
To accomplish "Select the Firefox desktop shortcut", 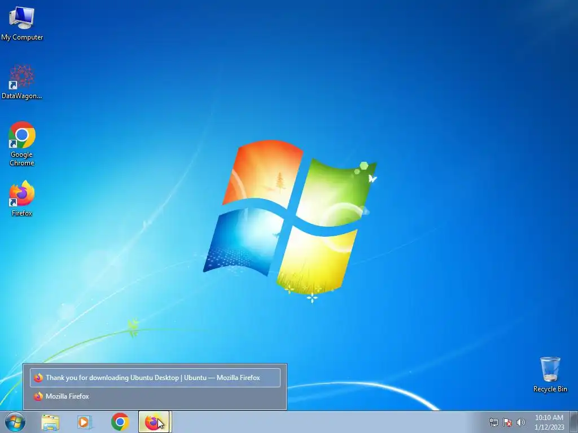I will (x=22, y=198).
